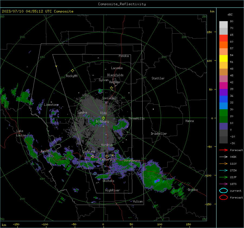Click the Banff town label
The width and height of the screenshot is (244, 228).
click(45, 151)
